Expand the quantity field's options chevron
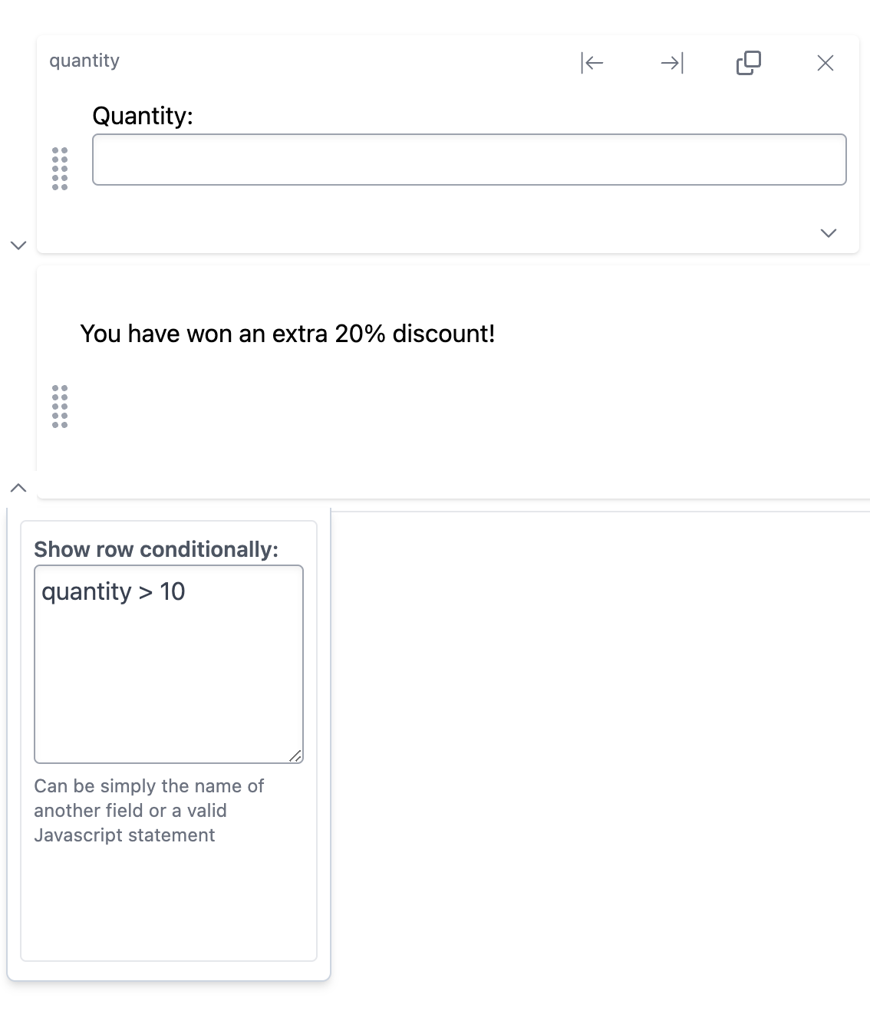This screenshot has width=870, height=1014. pyautogui.click(x=829, y=233)
